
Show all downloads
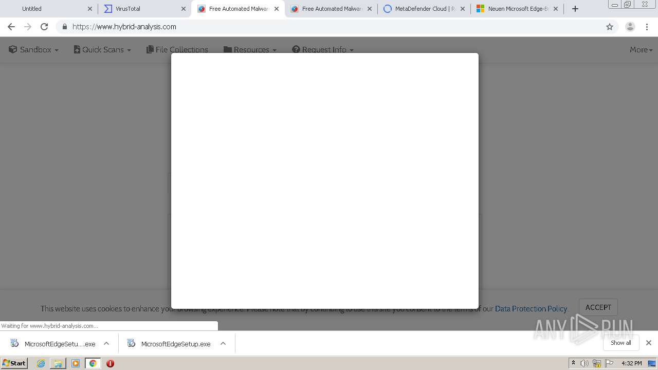[x=621, y=343]
